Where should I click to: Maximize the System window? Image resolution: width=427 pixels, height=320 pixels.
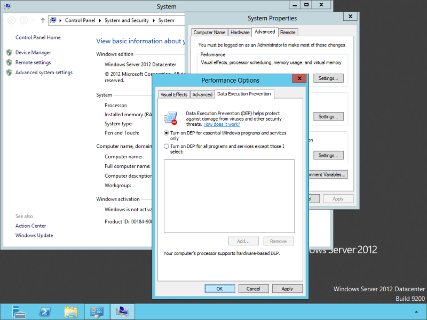pyautogui.click(x=306, y=5)
